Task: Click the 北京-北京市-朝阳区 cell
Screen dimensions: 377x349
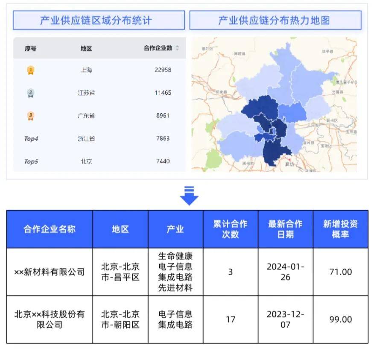Action: (x=120, y=320)
